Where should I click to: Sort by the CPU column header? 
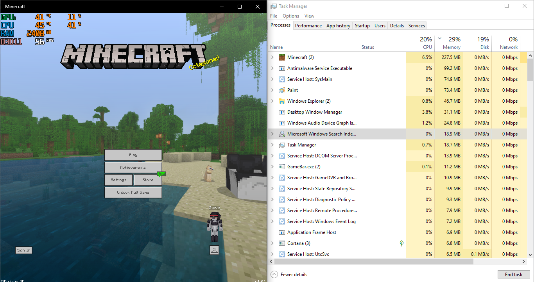tap(420, 43)
